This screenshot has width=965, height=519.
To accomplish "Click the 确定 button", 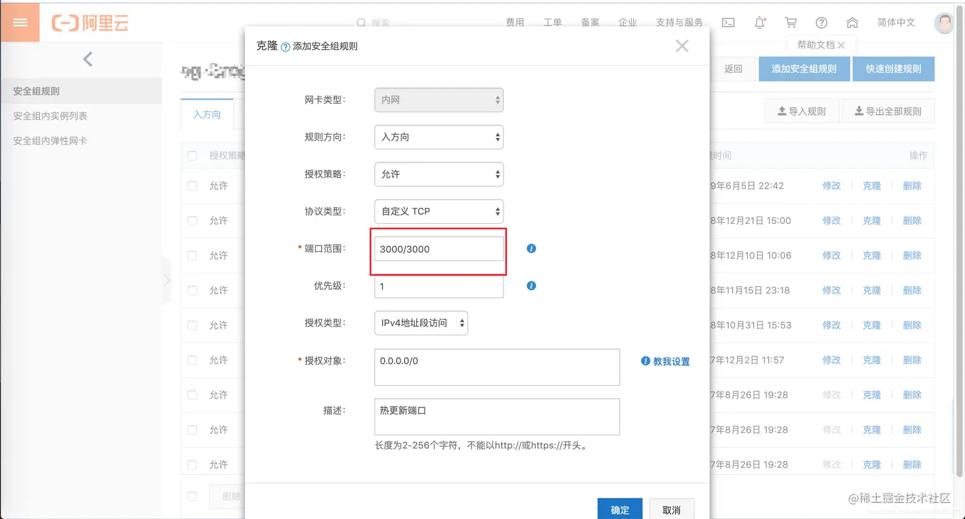I will pyautogui.click(x=620, y=509).
